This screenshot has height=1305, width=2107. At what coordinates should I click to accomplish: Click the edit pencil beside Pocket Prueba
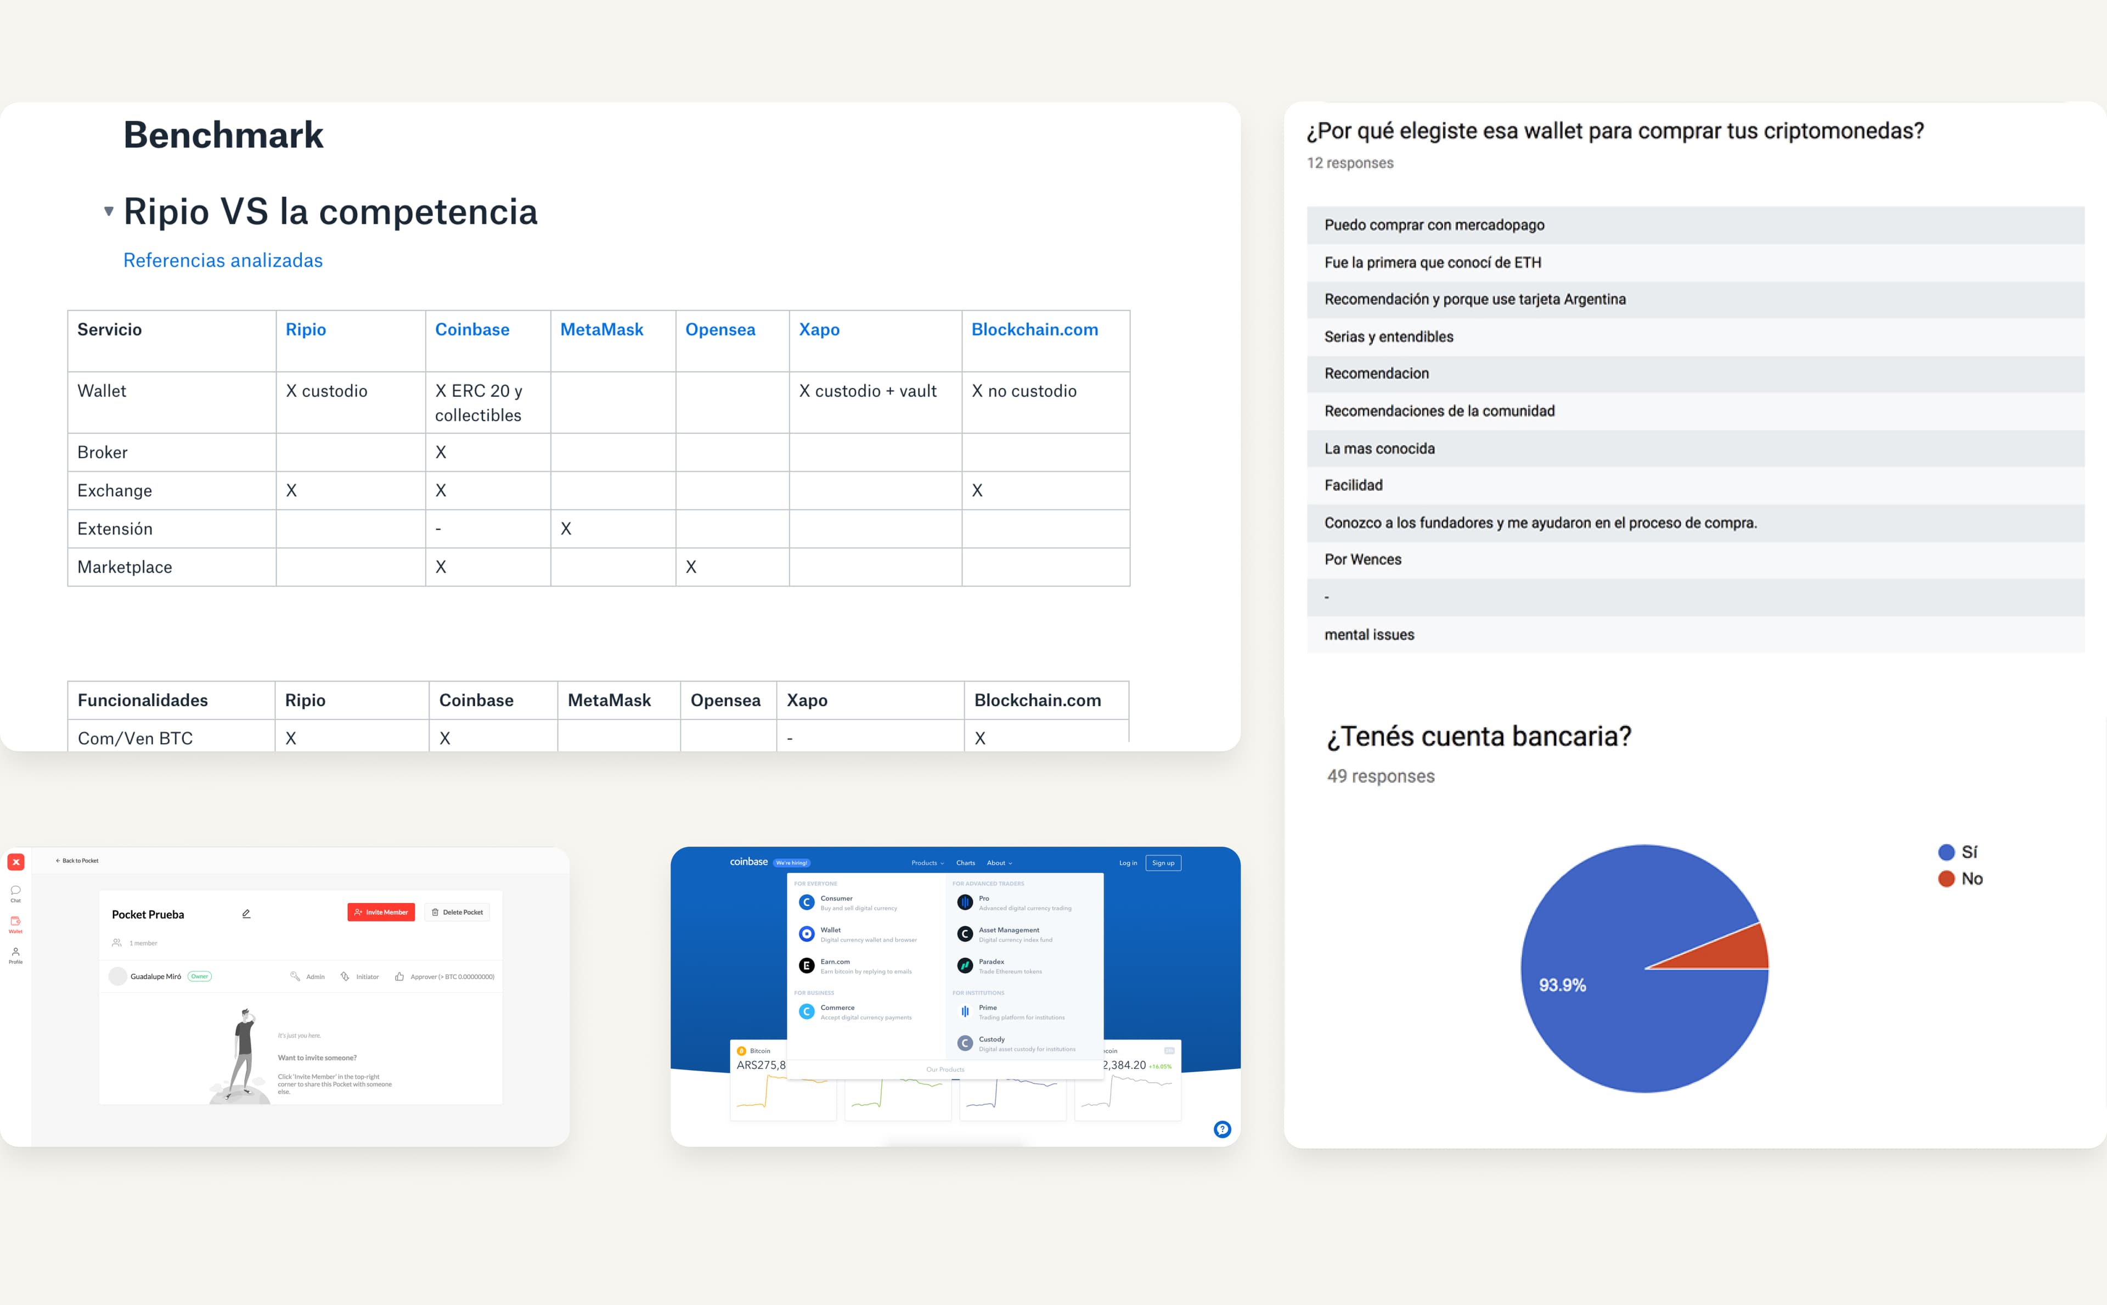(x=246, y=913)
